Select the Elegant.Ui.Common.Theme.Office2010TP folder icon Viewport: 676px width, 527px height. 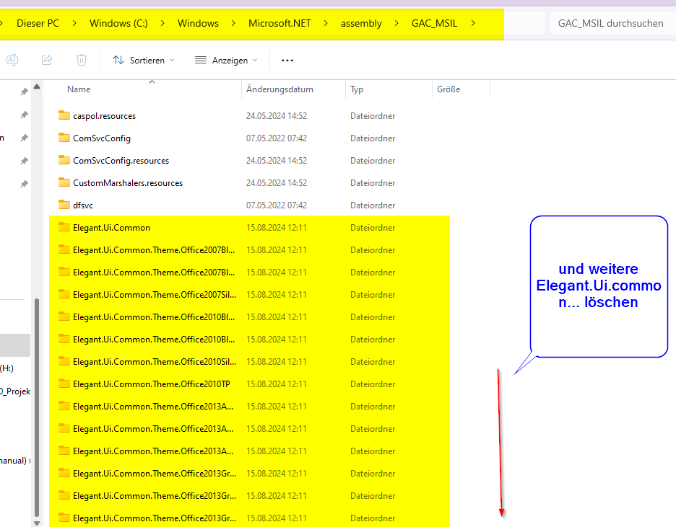point(64,384)
